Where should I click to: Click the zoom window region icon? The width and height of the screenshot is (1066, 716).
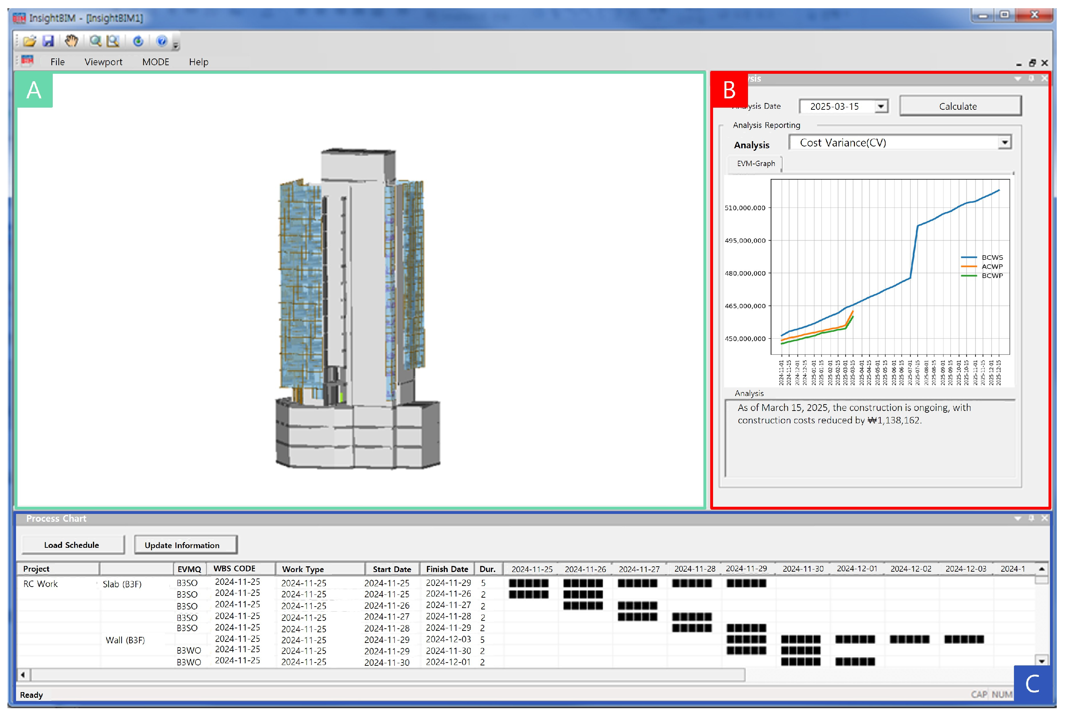(113, 42)
